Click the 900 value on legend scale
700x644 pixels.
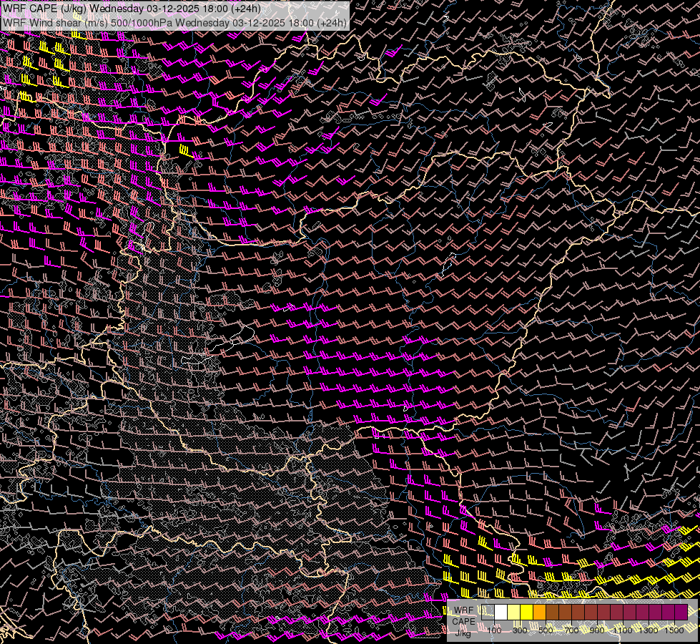coord(597,630)
